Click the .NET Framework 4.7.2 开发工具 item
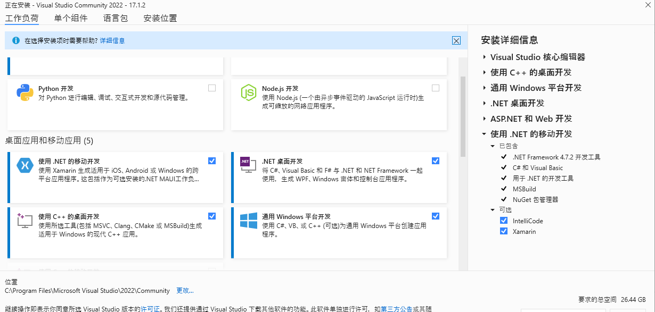655x312 pixels. click(x=556, y=157)
